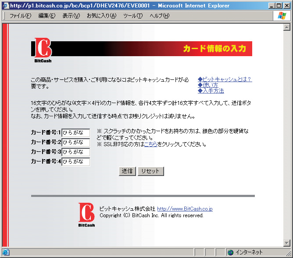Screen dimensions: 293x258
Task: Click the カード番号:2 input field
Action: coord(76,142)
